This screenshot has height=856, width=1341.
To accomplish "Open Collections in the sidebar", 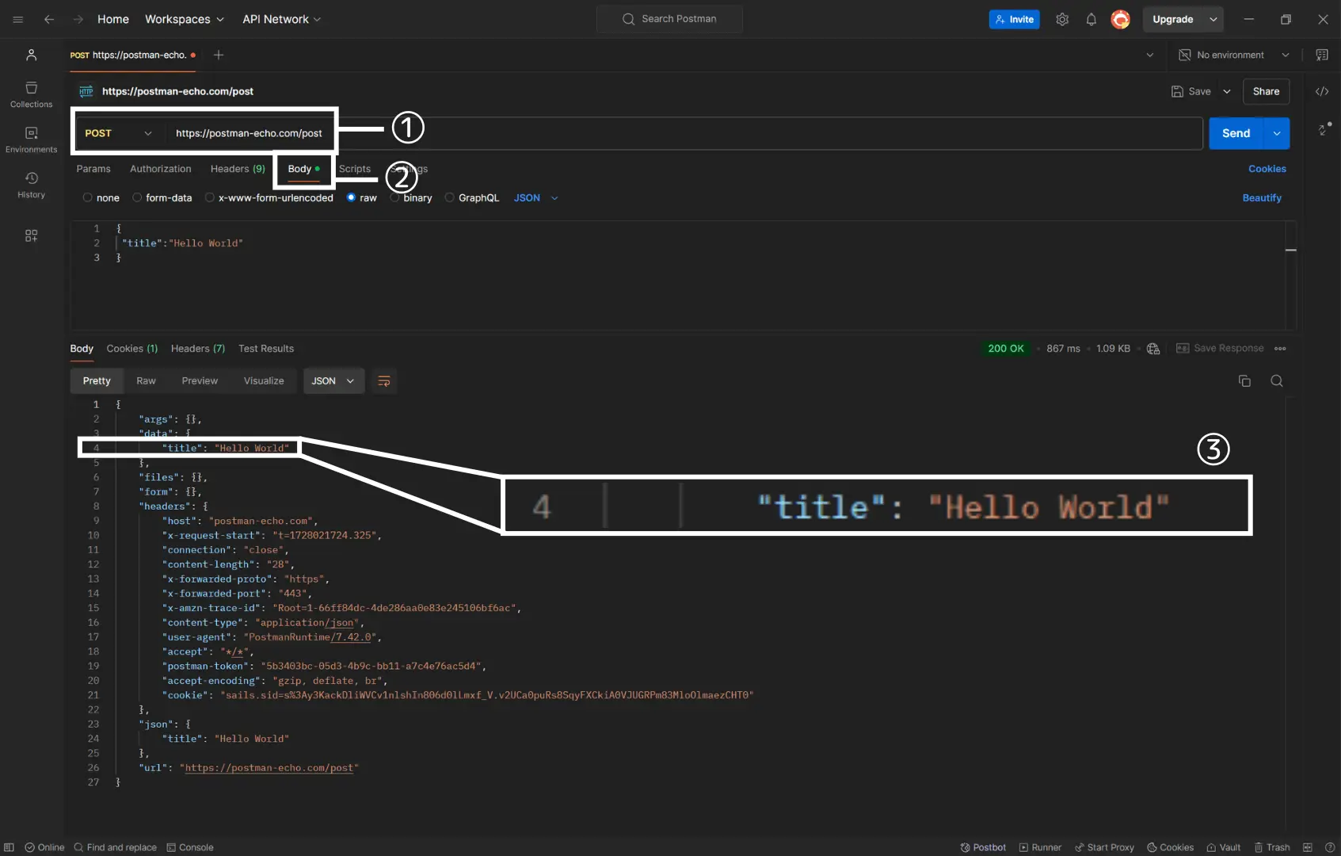I will coord(32,94).
